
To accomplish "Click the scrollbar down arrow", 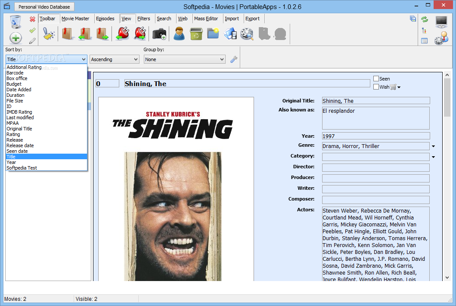I will coord(447,278).
